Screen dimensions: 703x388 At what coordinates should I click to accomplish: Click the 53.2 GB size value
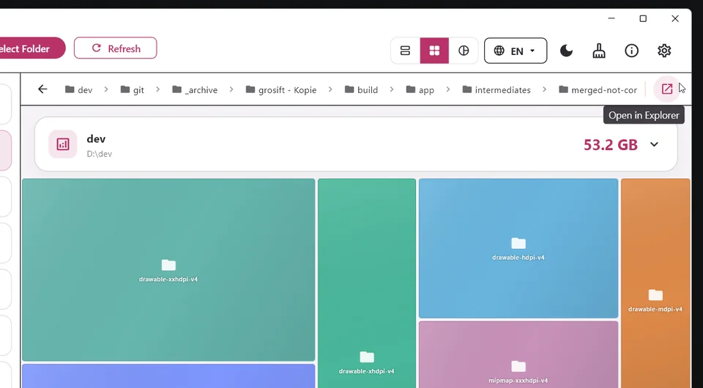click(x=610, y=145)
